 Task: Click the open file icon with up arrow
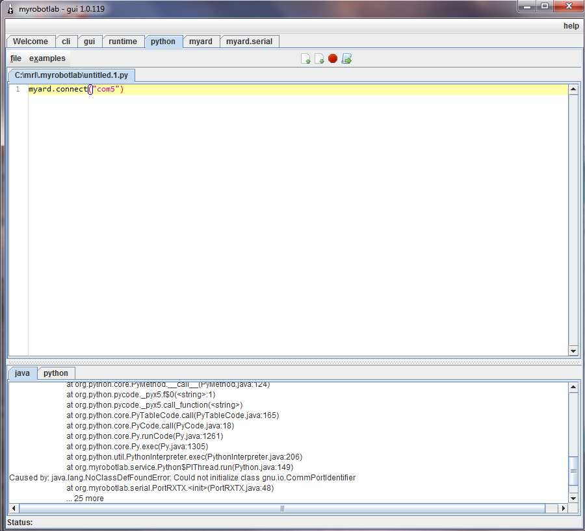point(305,59)
